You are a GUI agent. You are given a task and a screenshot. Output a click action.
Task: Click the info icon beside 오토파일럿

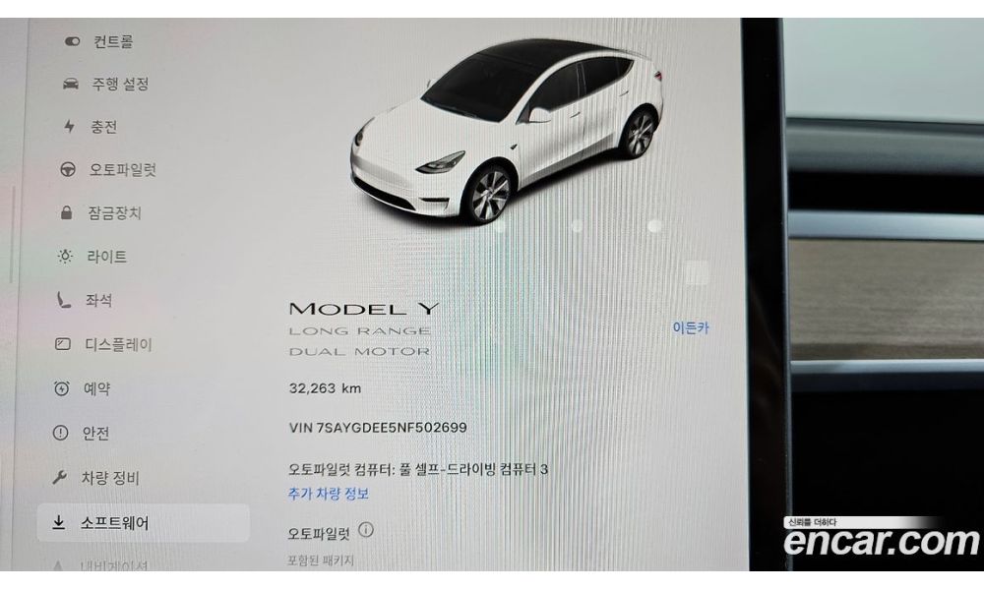pyautogui.click(x=366, y=530)
